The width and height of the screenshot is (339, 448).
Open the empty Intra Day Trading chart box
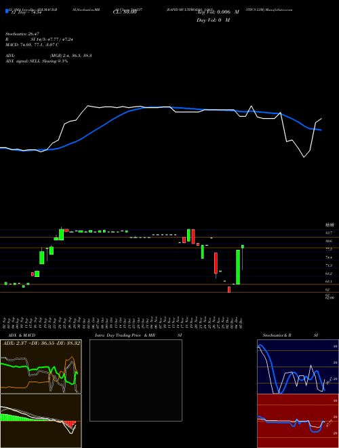click(136, 380)
